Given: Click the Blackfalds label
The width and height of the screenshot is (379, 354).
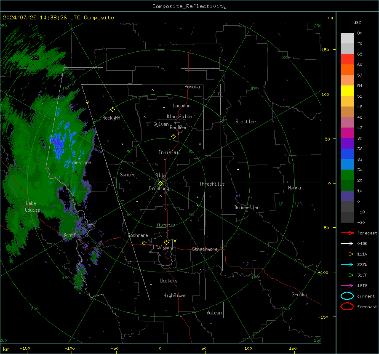Looking at the screenshot, I should tap(179, 117).
